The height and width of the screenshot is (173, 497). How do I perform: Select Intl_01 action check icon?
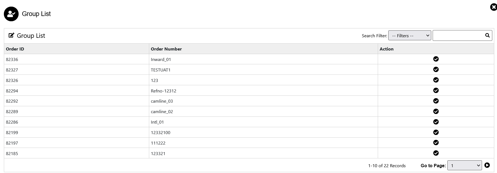tap(436, 122)
